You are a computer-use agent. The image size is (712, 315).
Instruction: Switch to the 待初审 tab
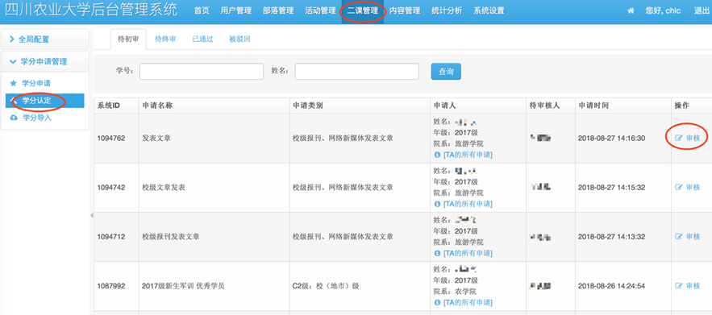tap(128, 39)
